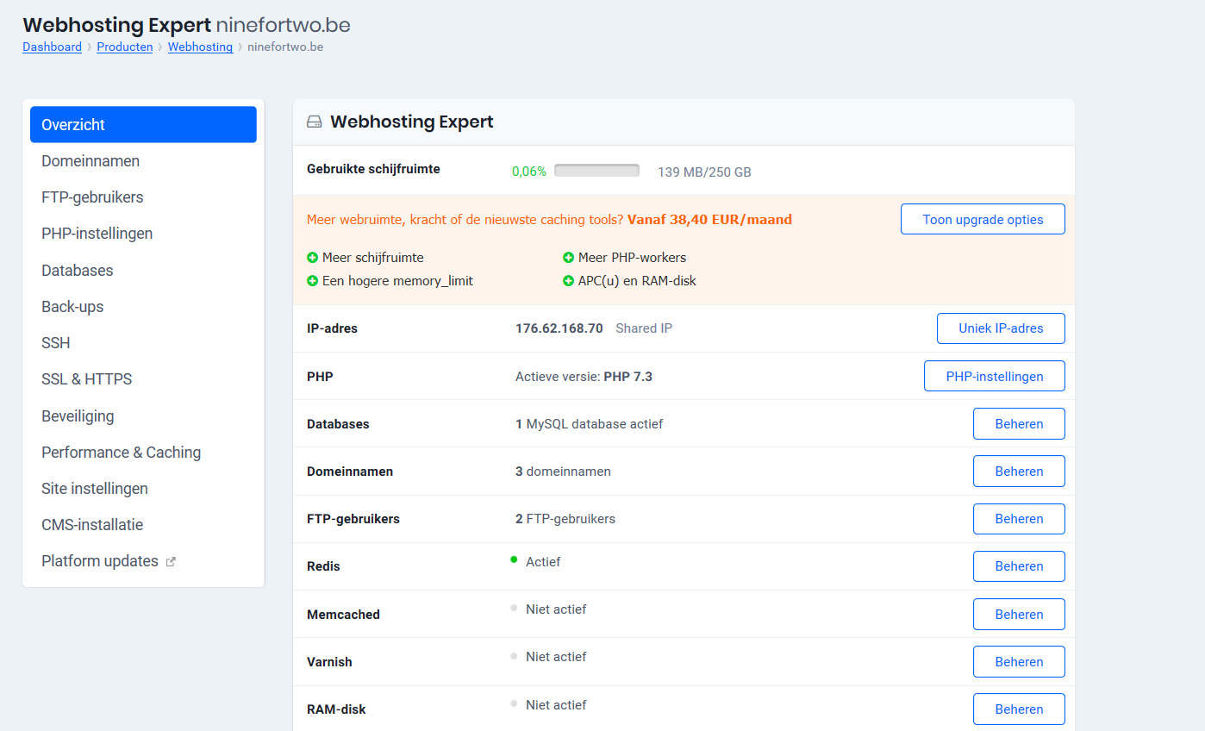The height and width of the screenshot is (731, 1205).
Task: Go to Performance & Caching section
Action: pyautogui.click(x=121, y=453)
